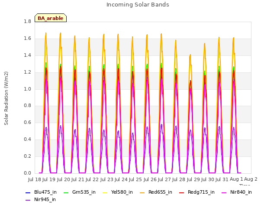Click the 1.6 y-axis tick label
Viewport: 277px width, 208px height.
27,38
